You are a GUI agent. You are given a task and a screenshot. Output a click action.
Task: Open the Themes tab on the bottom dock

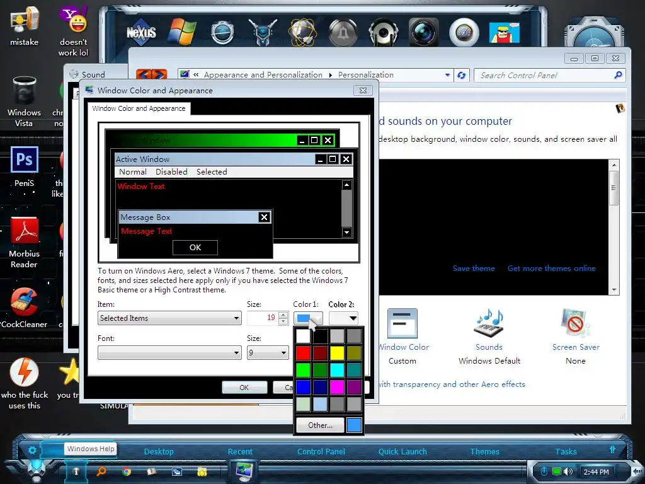[484, 451]
